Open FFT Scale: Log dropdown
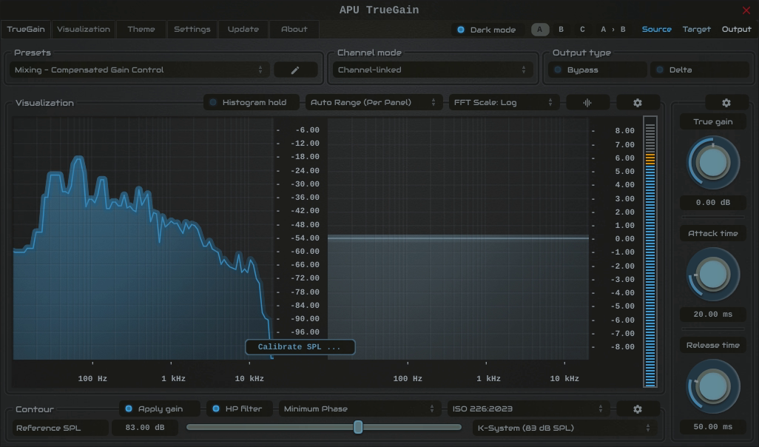The height and width of the screenshot is (447, 759). (504, 103)
